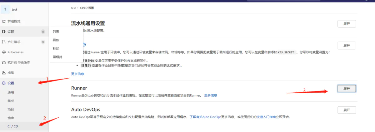Viewport: 375px width, 132px height.
Task: Open 看板 in the issues flyout menu
Action: click(x=56, y=40)
